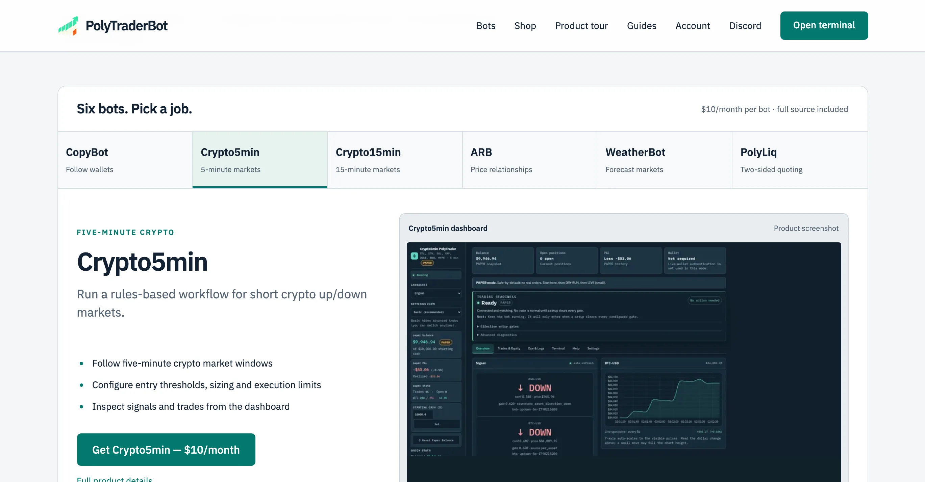Viewport: 925px width, 482px height.
Task: Open the Guides nav link
Action: (641, 26)
